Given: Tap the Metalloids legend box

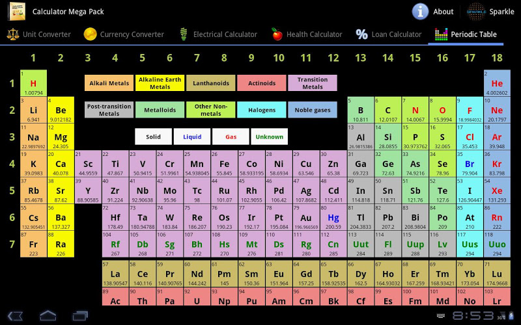Looking at the screenshot, I should point(160,110).
